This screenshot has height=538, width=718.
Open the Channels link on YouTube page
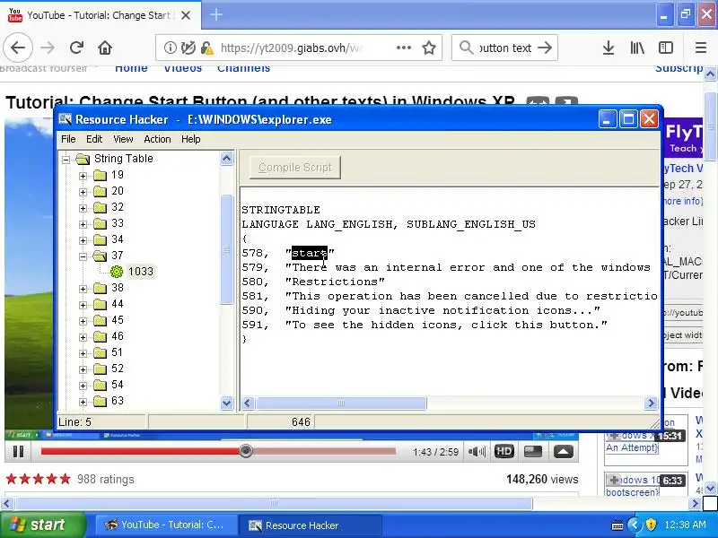(x=243, y=68)
